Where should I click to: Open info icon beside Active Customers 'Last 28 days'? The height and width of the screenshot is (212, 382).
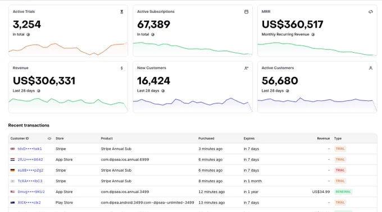[x=288, y=91]
